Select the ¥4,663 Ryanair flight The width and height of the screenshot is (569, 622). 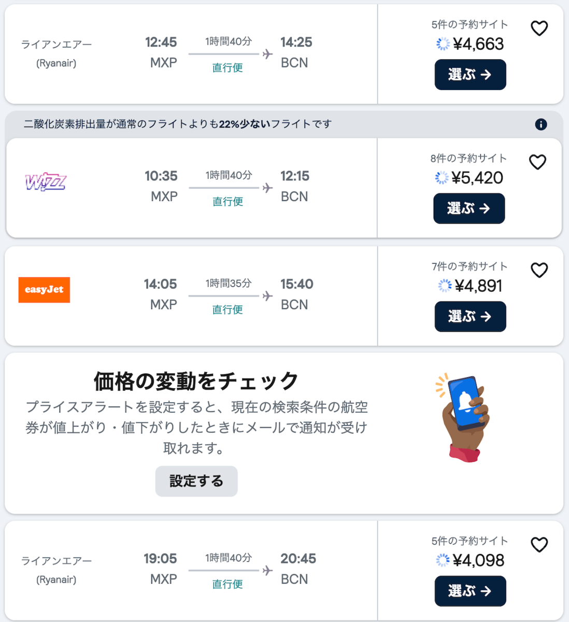click(x=470, y=75)
